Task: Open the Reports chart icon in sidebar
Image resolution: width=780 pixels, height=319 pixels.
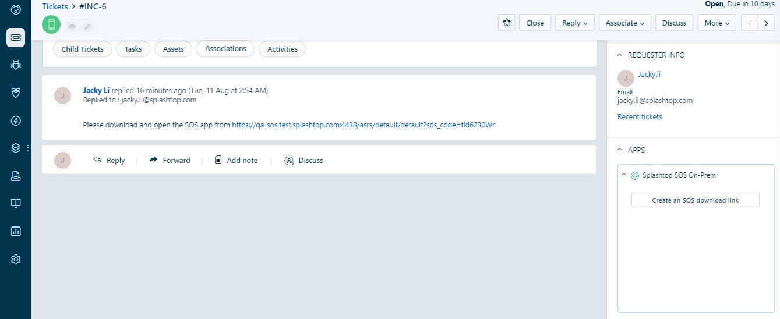Action: point(16,231)
